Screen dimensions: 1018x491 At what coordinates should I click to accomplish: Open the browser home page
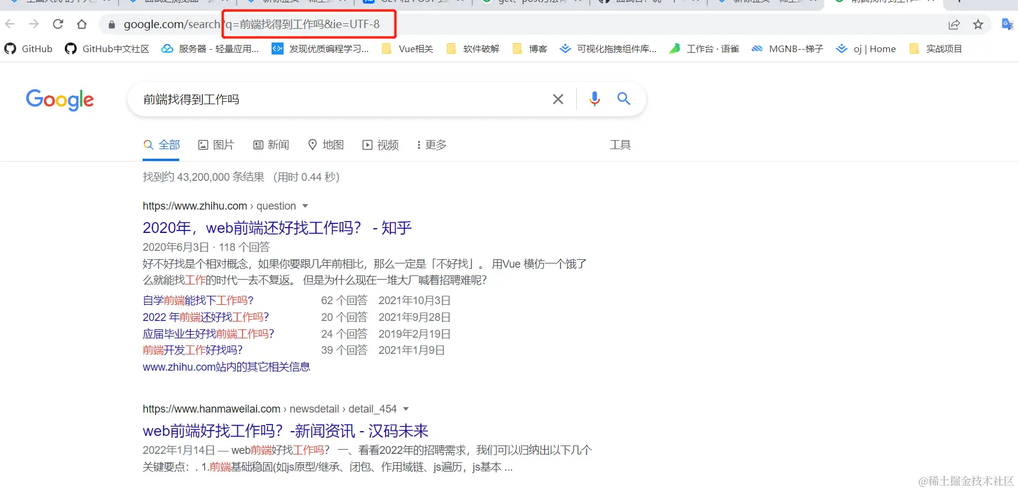point(82,25)
